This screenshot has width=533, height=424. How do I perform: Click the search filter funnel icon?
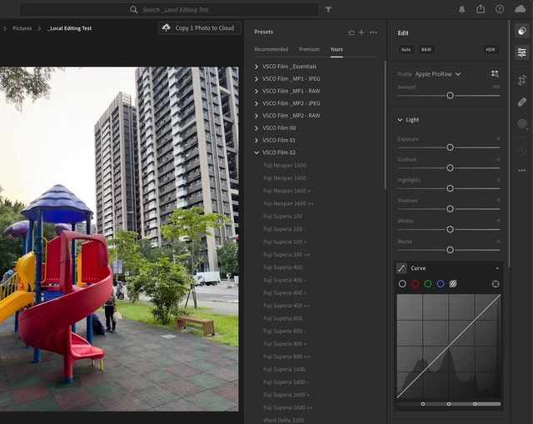pos(328,9)
